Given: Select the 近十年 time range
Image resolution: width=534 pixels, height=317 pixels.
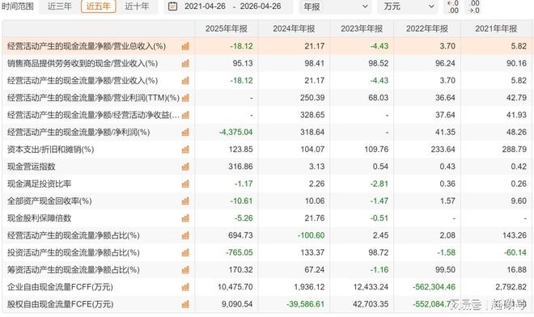Looking at the screenshot, I should pos(137,6).
